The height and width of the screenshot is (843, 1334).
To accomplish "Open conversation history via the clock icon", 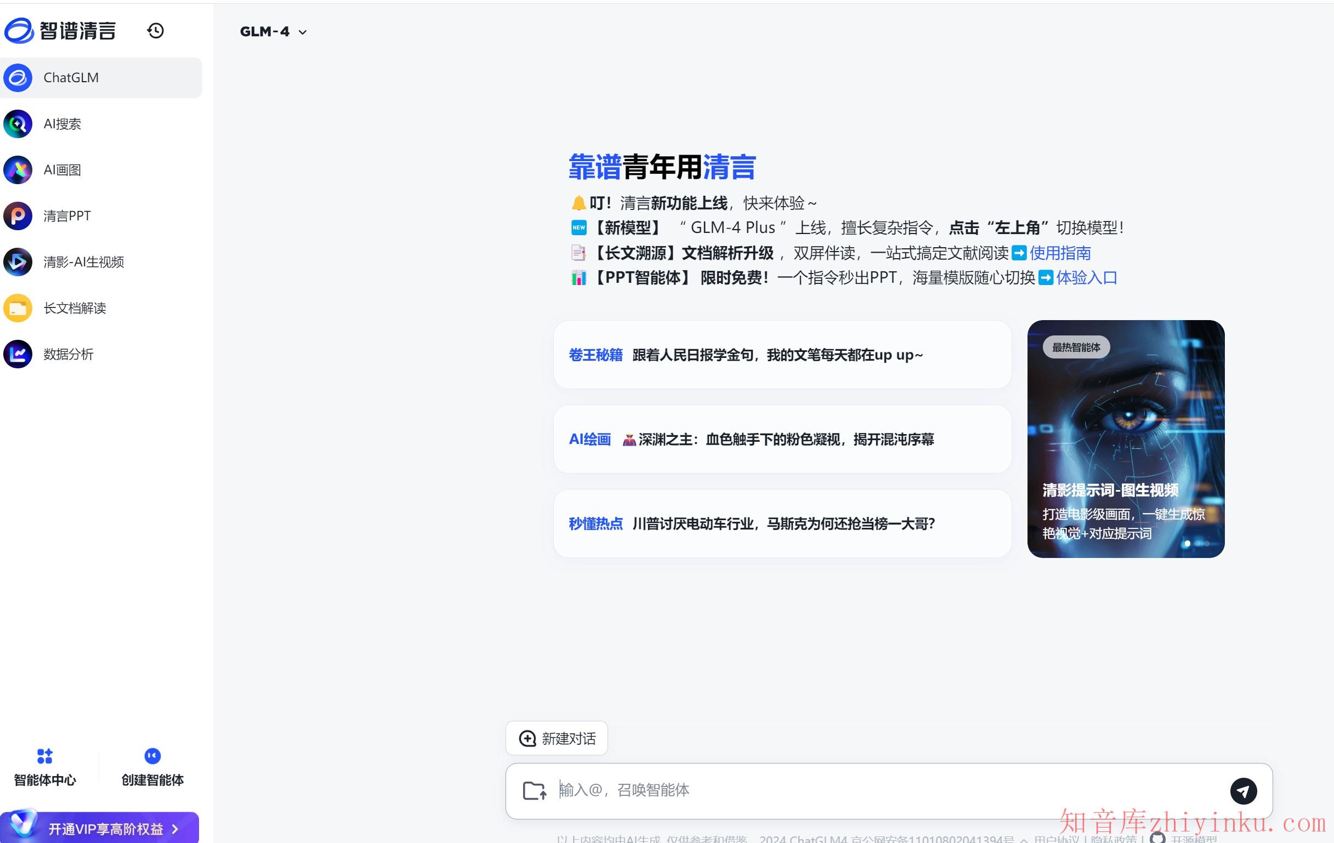I will 156,31.
